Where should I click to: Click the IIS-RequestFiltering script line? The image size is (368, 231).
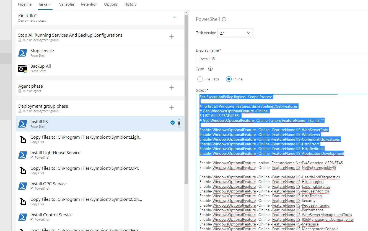(x=265, y=205)
